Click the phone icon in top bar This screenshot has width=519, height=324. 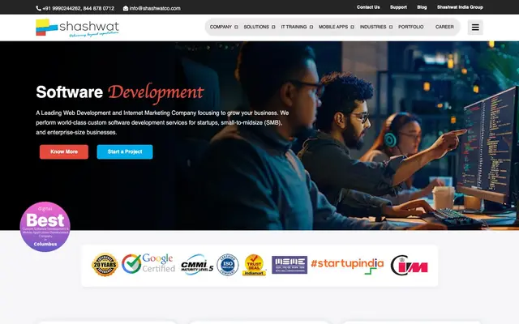38,8
